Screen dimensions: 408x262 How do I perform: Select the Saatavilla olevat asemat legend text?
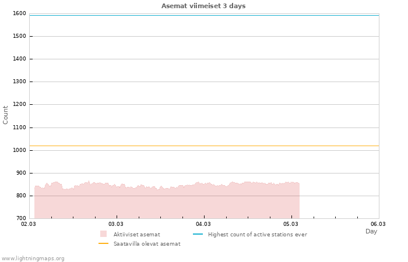point(147,244)
